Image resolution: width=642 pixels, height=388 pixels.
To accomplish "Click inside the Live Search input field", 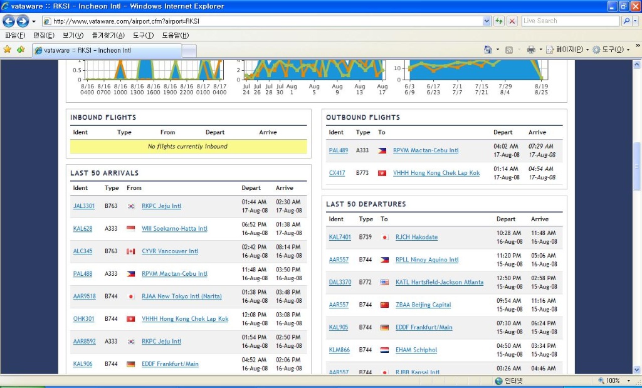I will point(569,21).
